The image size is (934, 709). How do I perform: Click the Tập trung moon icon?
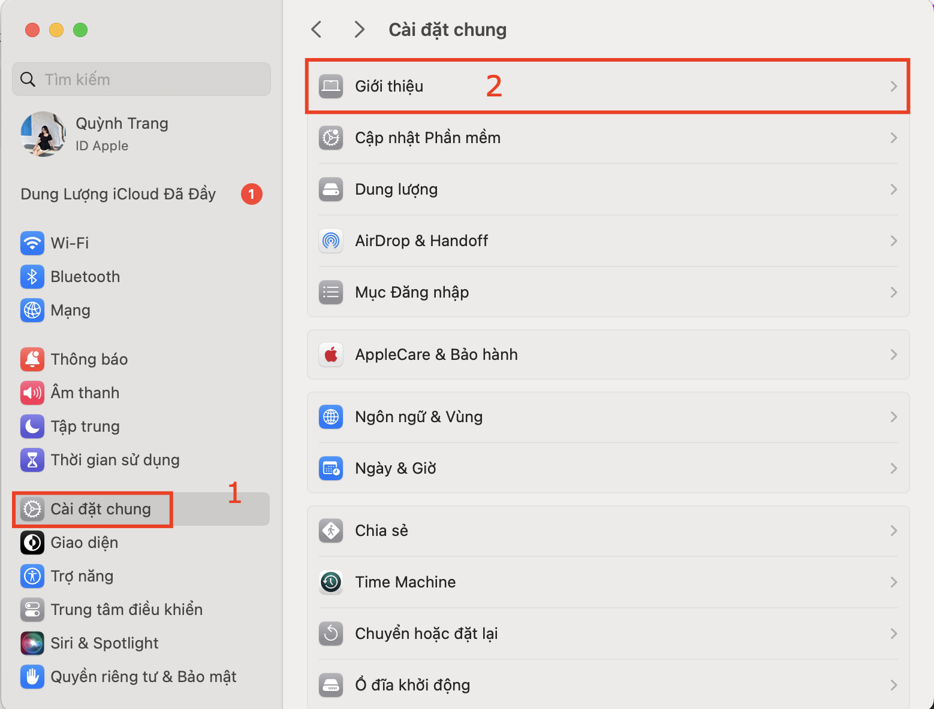pos(32,426)
